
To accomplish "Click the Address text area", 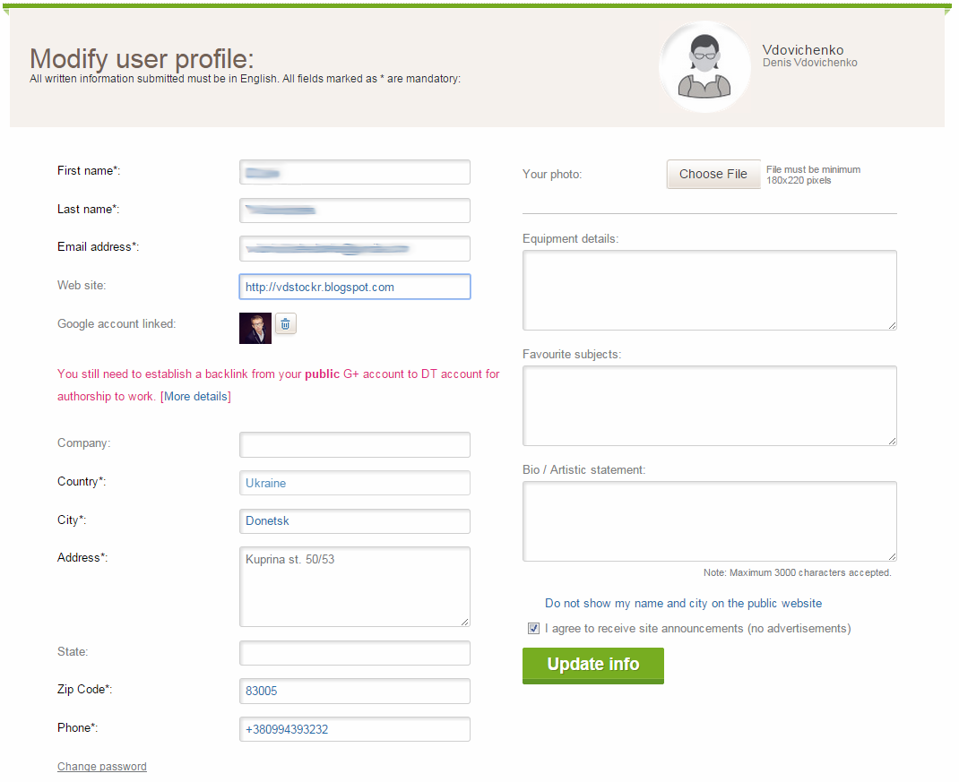I will 355,587.
